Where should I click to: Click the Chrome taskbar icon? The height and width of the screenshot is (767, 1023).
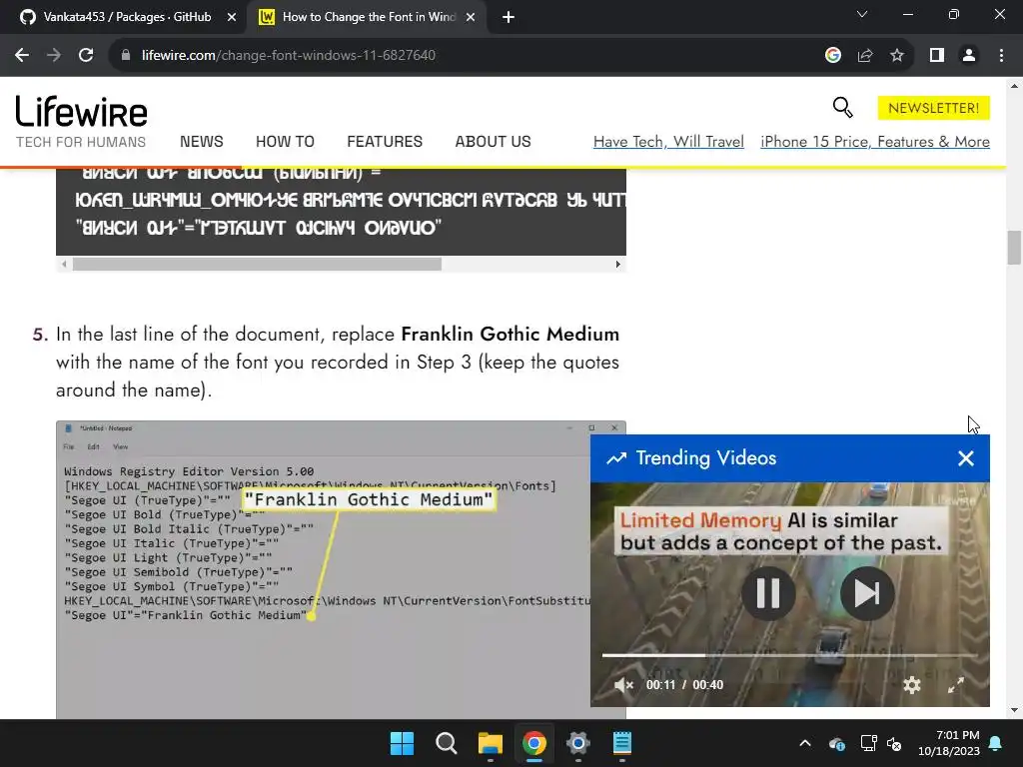click(534, 743)
